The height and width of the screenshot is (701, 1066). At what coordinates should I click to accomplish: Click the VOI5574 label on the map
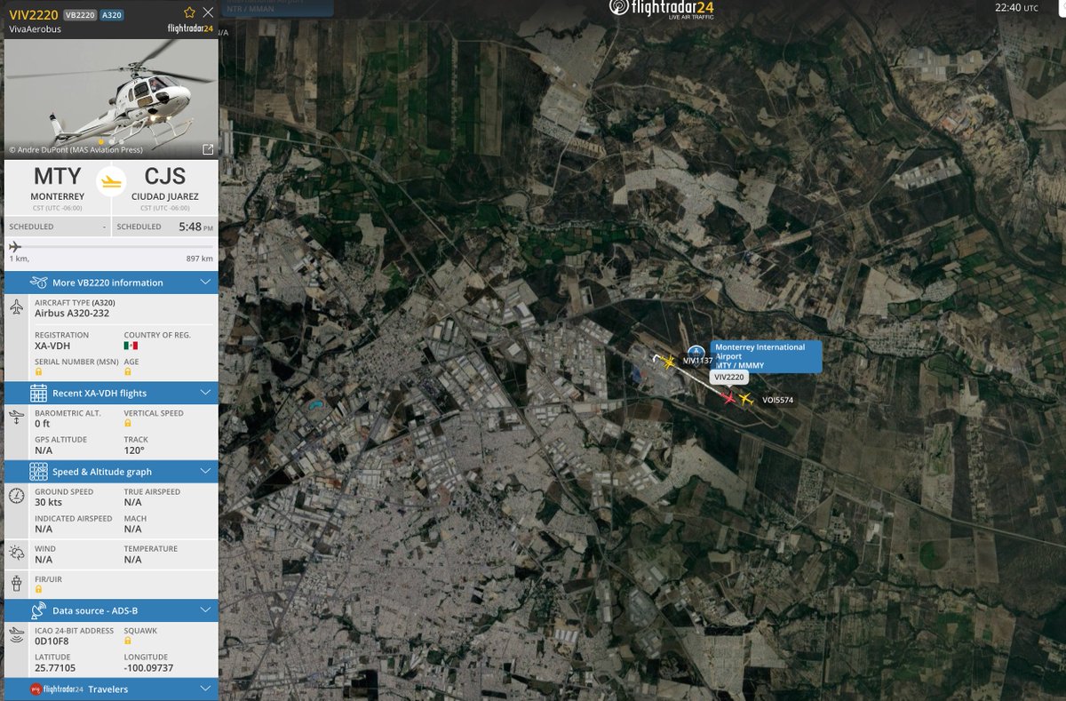(778, 401)
